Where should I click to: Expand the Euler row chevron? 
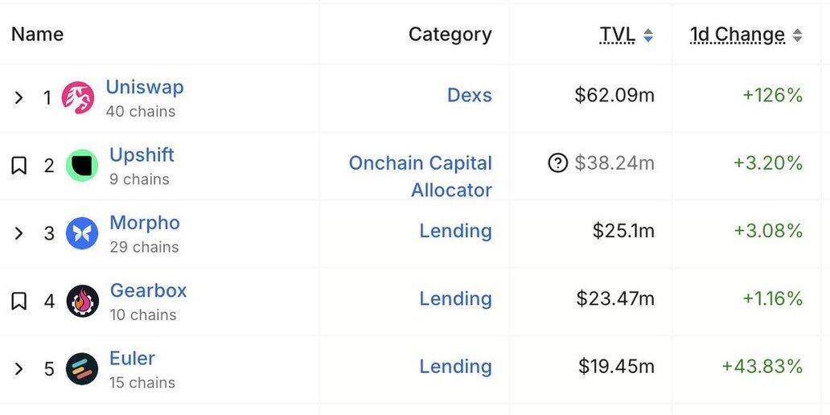[x=19, y=369]
